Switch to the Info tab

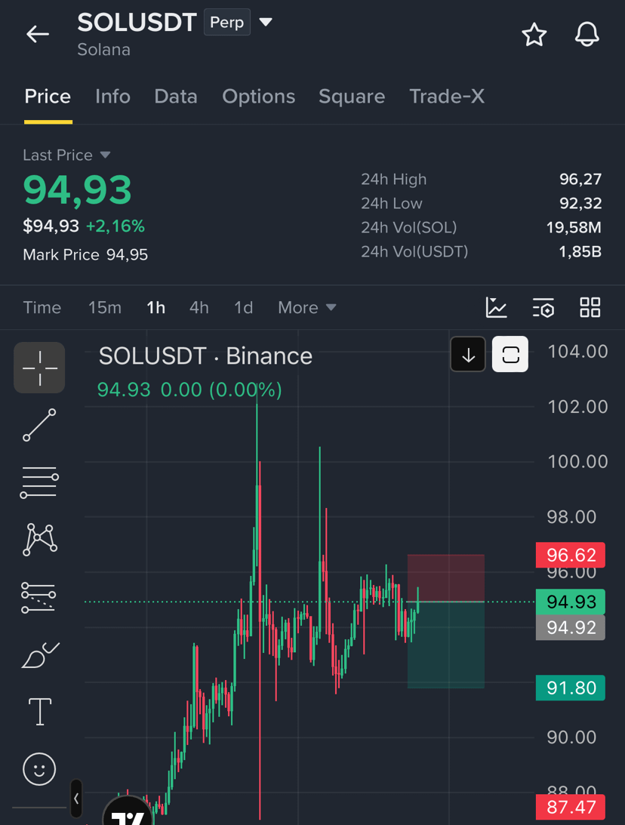(113, 97)
